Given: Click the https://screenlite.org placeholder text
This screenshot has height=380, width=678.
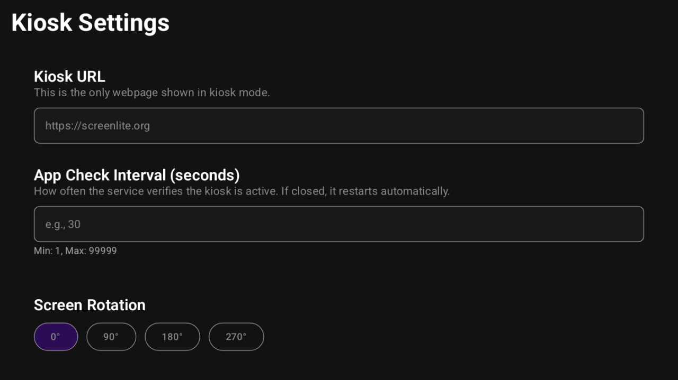Looking at the screenshot, I should (97, 126).
